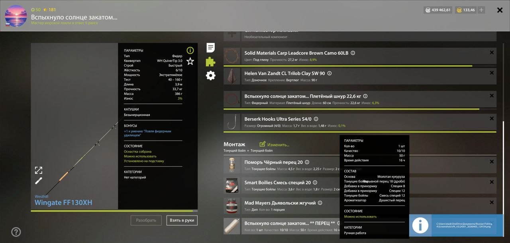The width and height of the screenshot is (510, 243).
Task: Click the rod wear bar under Wingate FF130XH
Action: (114, 211)
